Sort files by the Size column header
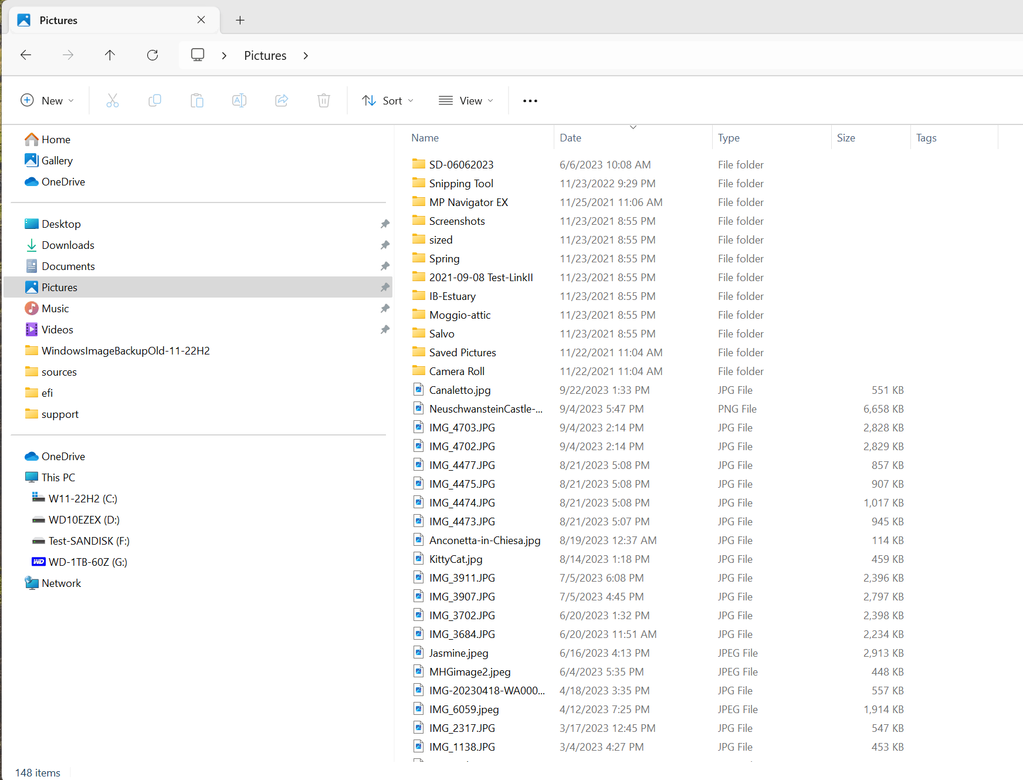Viewport: 1023px width, 780px height. pos(846,137)
